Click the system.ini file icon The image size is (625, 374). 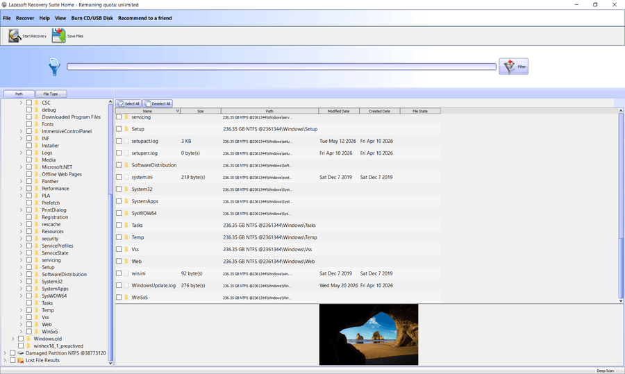coord(126,177)
